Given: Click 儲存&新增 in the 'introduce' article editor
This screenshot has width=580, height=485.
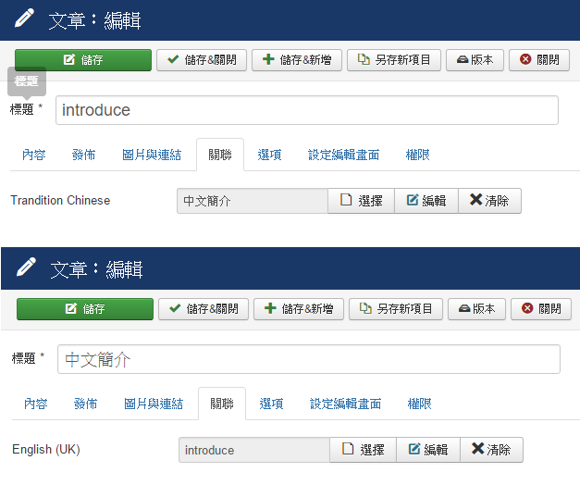Looking at the screenshot, I should point(297,60).
